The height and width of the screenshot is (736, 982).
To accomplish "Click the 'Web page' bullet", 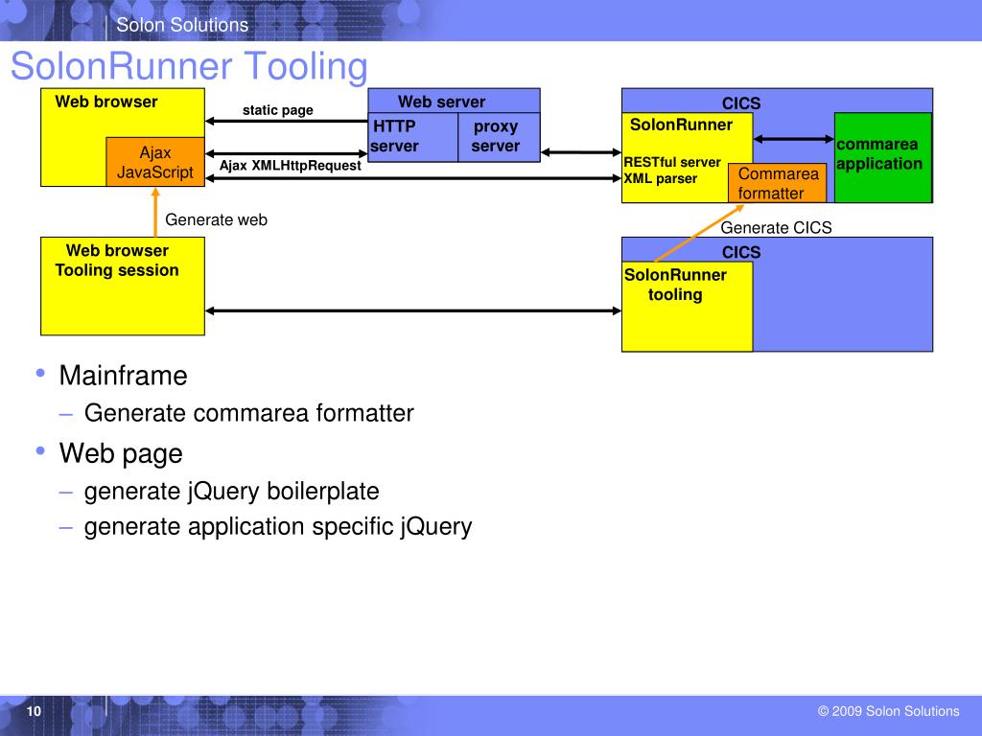I will (121, 453).
